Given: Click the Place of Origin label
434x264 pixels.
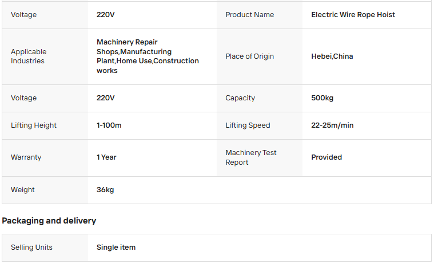Looking at the screenshot, I should (250, 56).
